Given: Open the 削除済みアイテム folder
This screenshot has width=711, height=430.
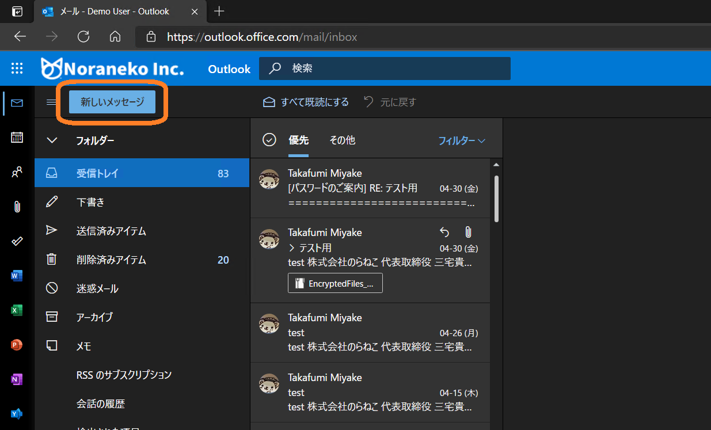Looking at the screenshot, I should [142, 260].
